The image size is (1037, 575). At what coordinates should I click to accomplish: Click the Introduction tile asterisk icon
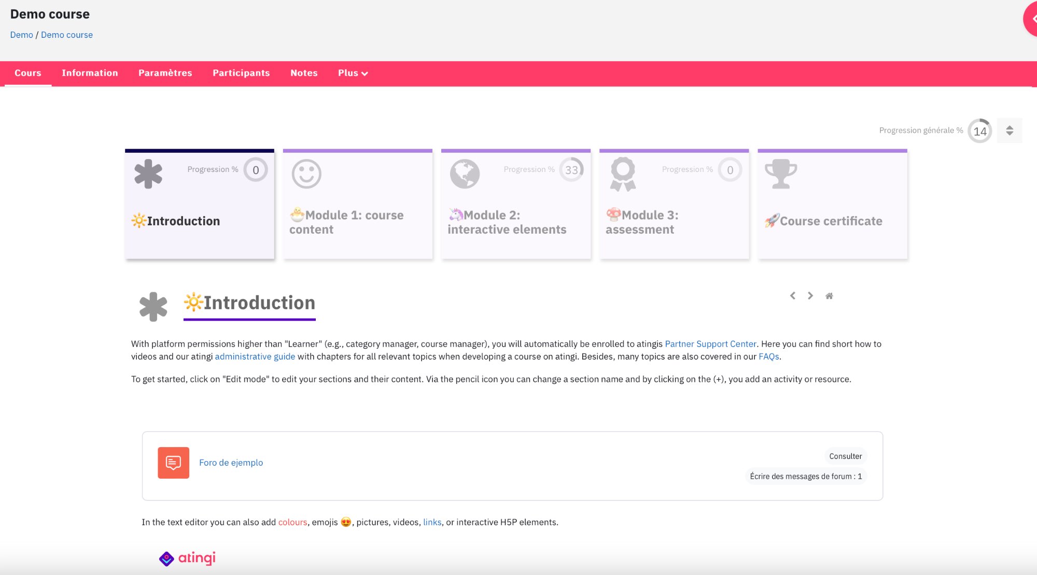tap(148, 174)
